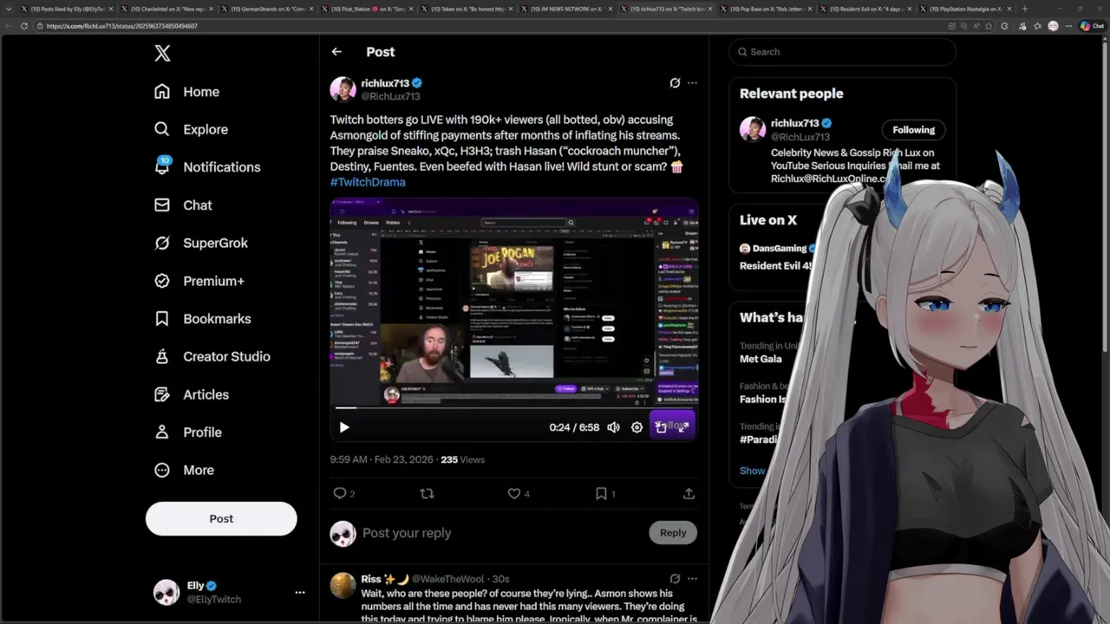Viewport: 1110px width, 624px height.
Task: Open Explore in the sidebar
Action: coord(192,129)
